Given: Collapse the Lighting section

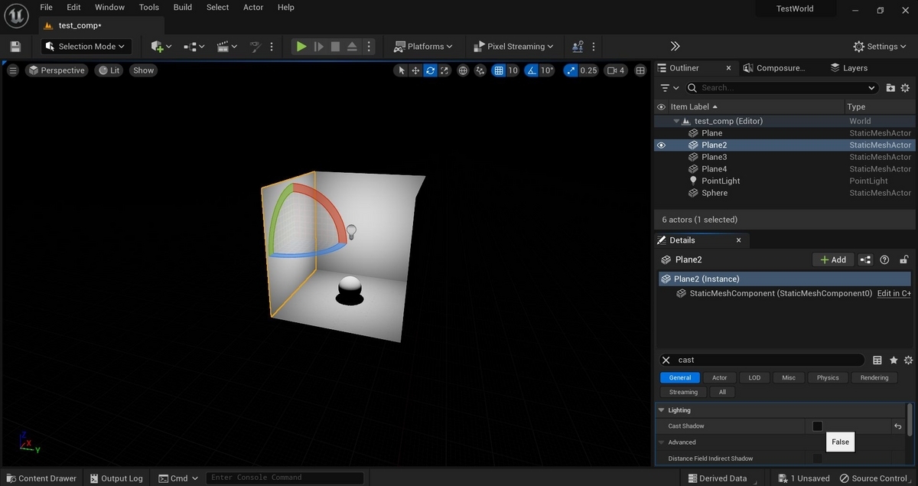Looking at the screenshot, I should coord(662,410).
